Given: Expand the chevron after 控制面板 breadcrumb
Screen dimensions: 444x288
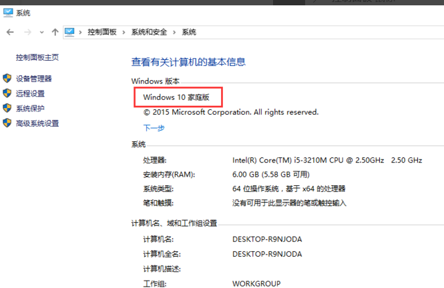Looking at the screenshot, I should click(125, 32).
